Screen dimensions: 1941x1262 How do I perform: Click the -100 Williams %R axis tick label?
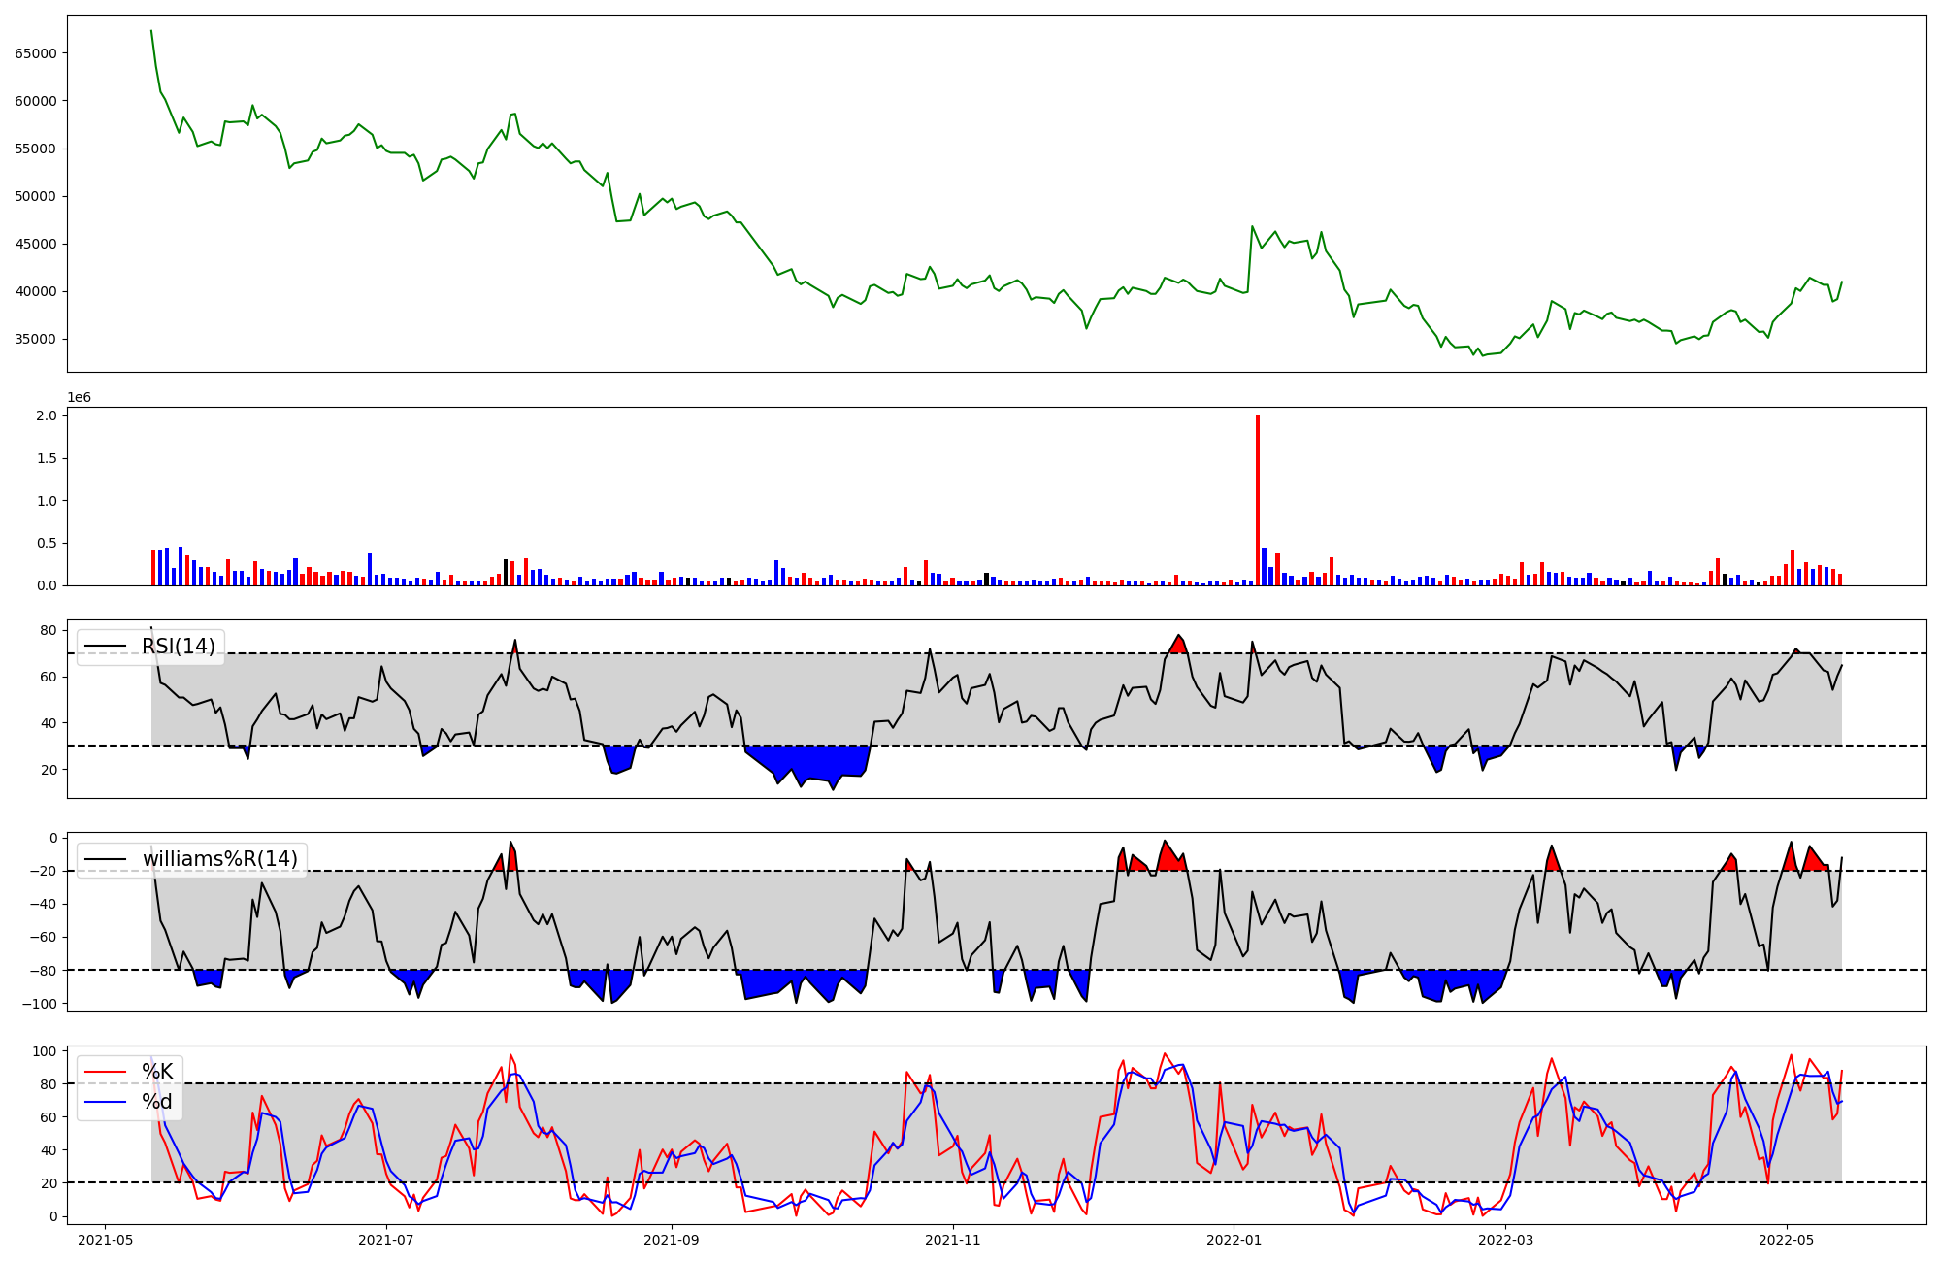(x=41, y=1004)
